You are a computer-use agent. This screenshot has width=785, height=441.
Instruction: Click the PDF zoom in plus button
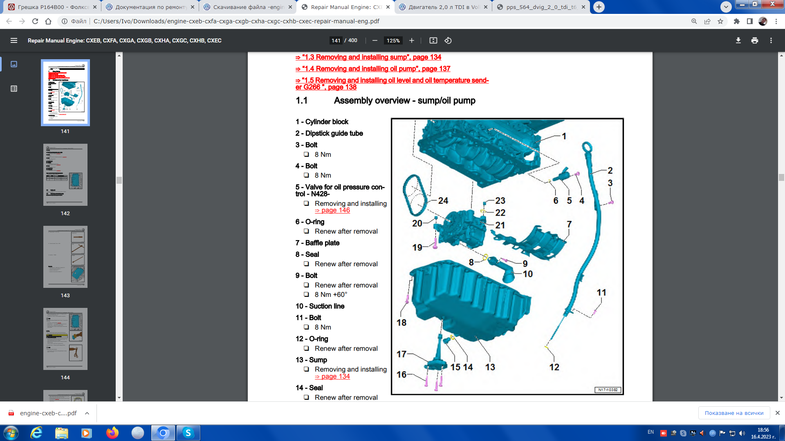coord(412,40)
